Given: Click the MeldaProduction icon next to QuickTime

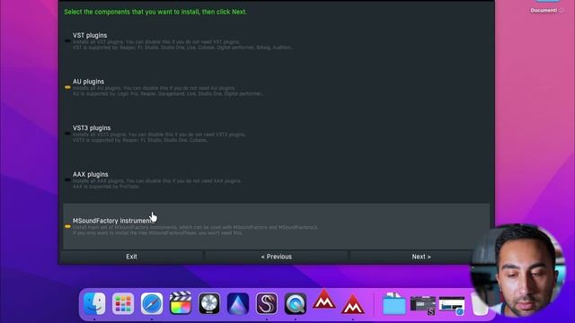Looking at the screenshot, I should pos(324,300).
